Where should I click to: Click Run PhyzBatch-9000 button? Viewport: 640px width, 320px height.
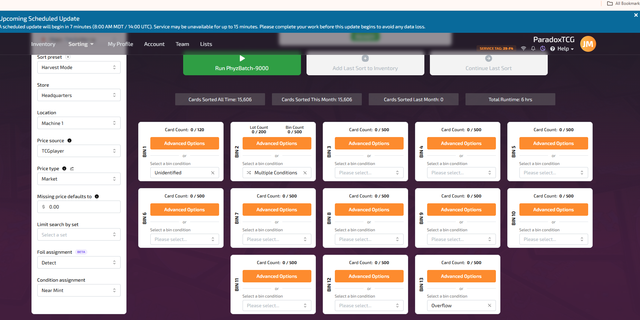[x=242, y=64]
